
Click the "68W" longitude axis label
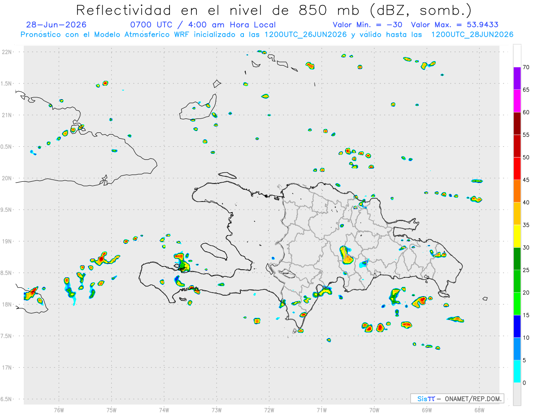pos(479,410)
